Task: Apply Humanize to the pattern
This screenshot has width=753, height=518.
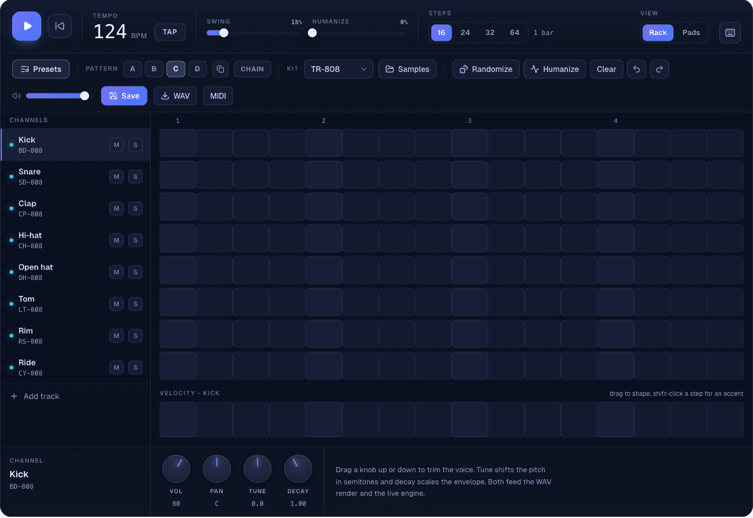Action: (x=554, y=69)
